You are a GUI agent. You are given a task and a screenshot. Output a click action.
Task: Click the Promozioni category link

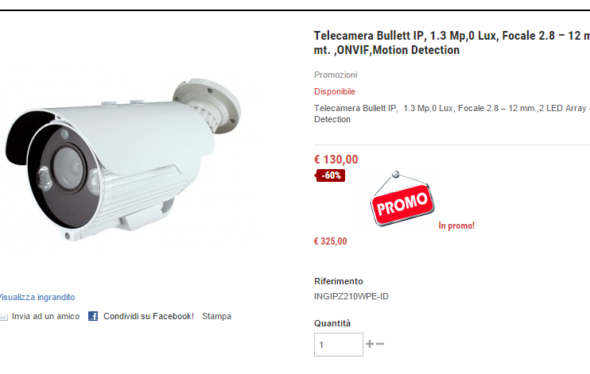click(x=336, y=75)
